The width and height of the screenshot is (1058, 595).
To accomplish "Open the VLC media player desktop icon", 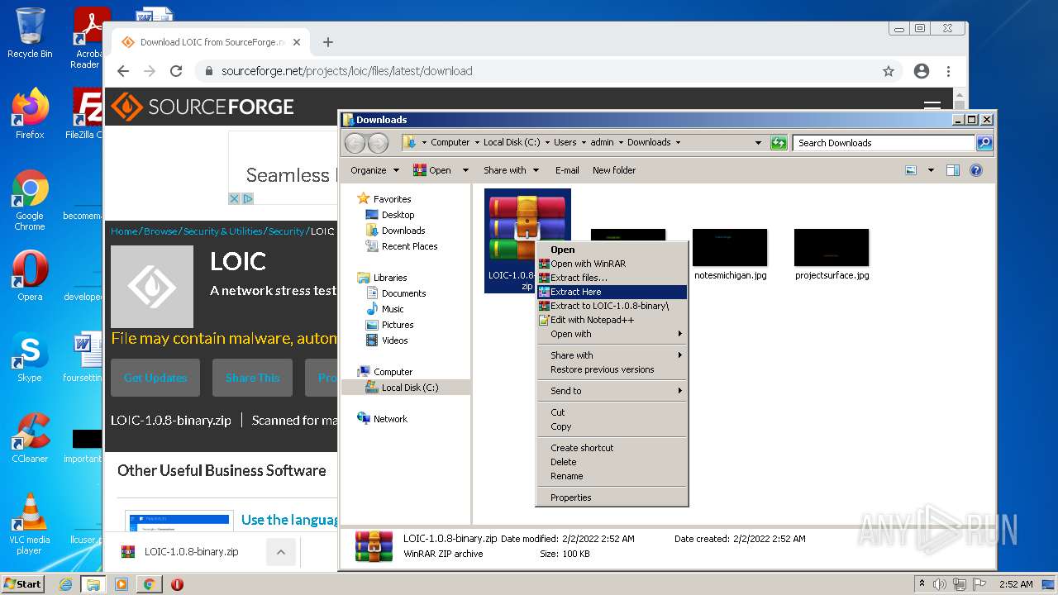I will coord(30,523).
